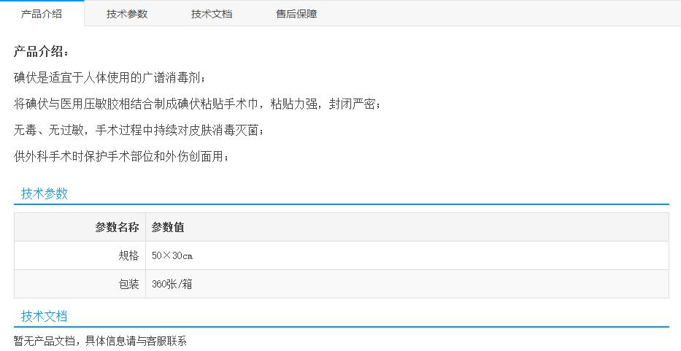The image size is (681, 351).
Task: Click the line mentioning 碘伏粘贴手术巾
Action: [197, 104]
